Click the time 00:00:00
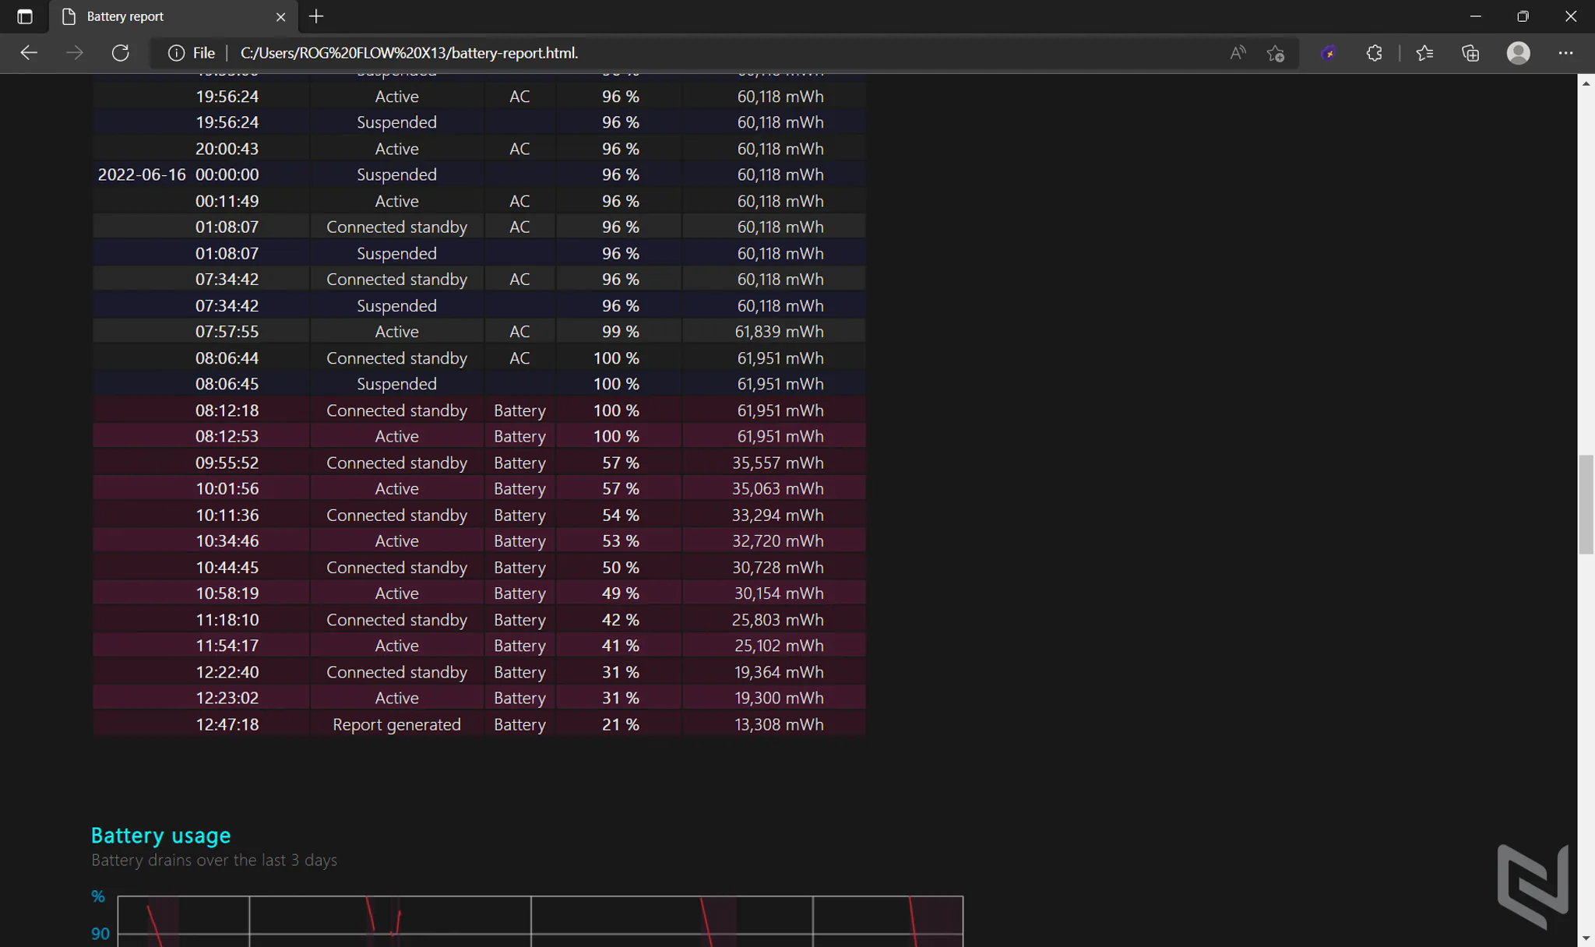Image resolution: width=1595 pixels, height=947 pixels. (x=227, y=174)
